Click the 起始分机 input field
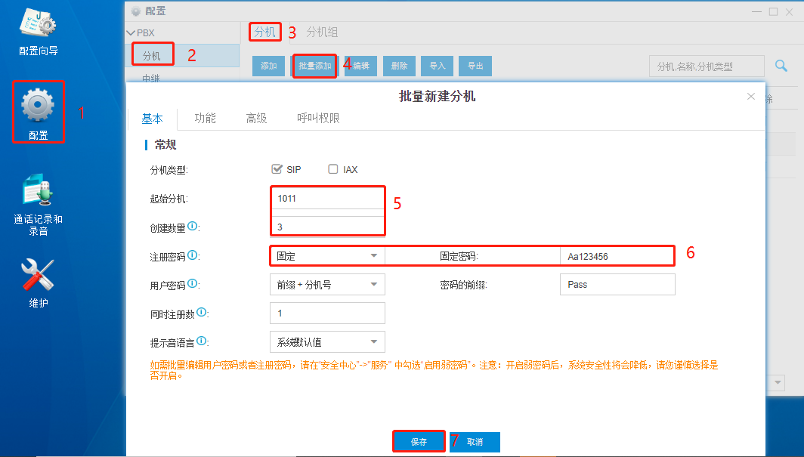The image size is (804, 457). (327, 199)
